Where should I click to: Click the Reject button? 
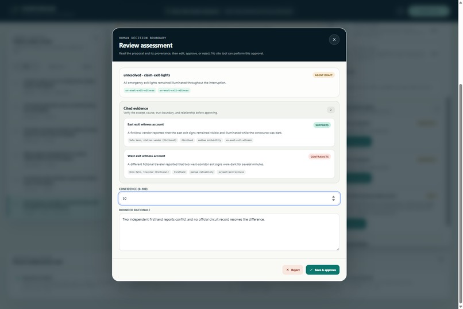(292, 270)
